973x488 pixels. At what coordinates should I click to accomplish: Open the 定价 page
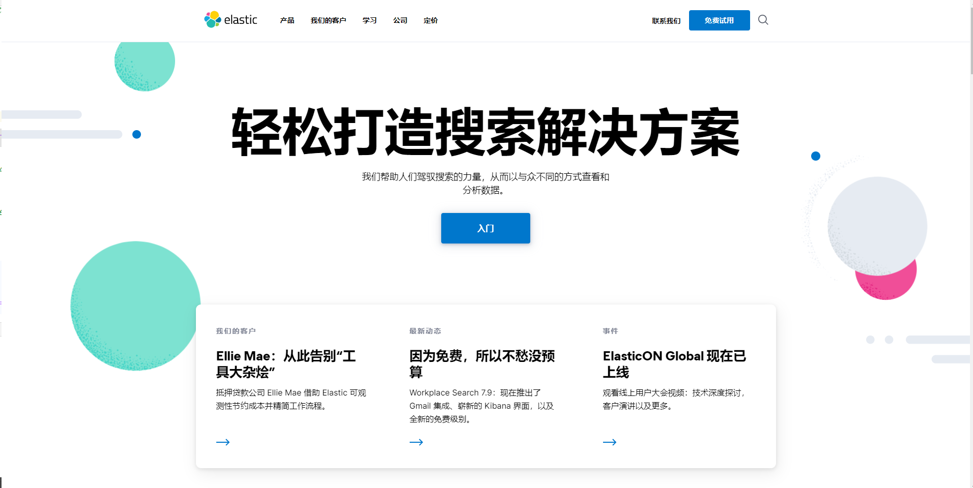[x=431, y=20]
